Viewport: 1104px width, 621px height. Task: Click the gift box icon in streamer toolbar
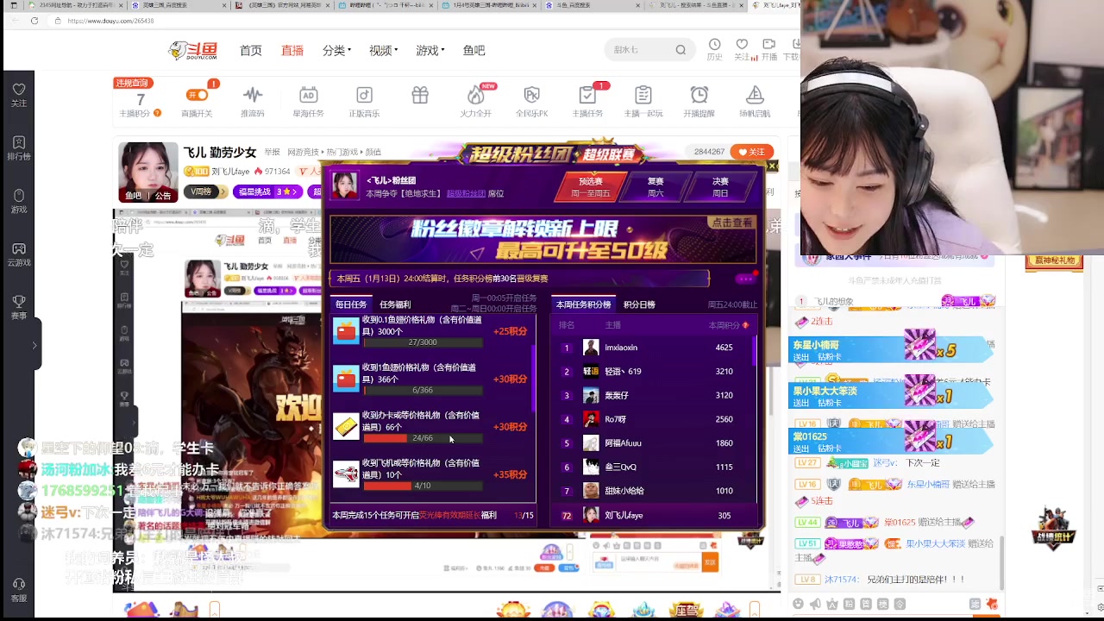pyautogui.click(x=420, y=95)
